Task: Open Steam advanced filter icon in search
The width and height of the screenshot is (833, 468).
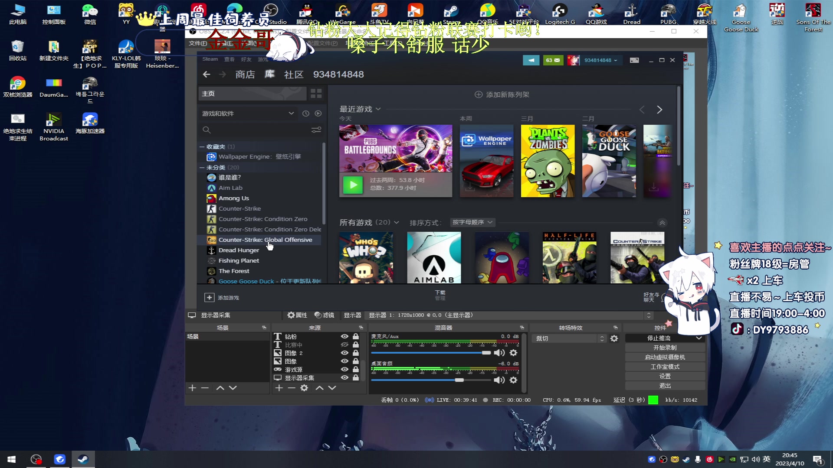Action: pos(316,130)
